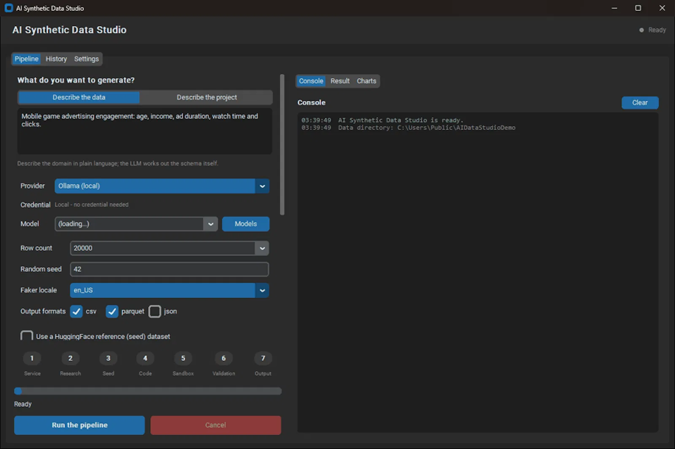Click the Ready status dot indicator
This screenshot has height=449, width=675.
point(642,30)
